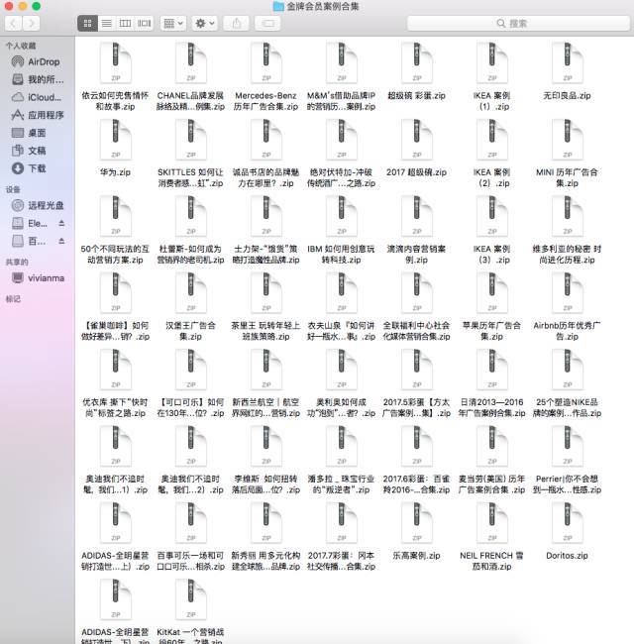Select 我的所... in the sidebar
634x644 pixels.
[x=36, y=79]
